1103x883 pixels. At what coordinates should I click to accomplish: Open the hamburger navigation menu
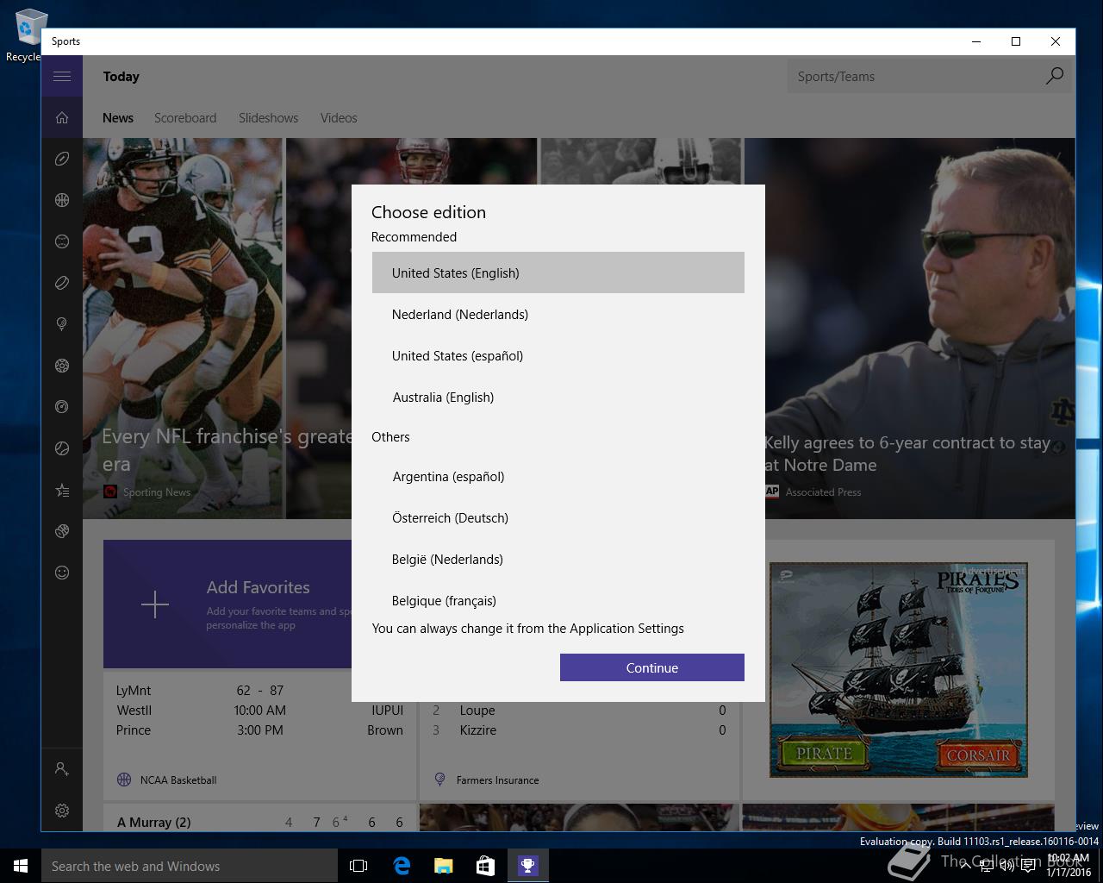point(62,76)
